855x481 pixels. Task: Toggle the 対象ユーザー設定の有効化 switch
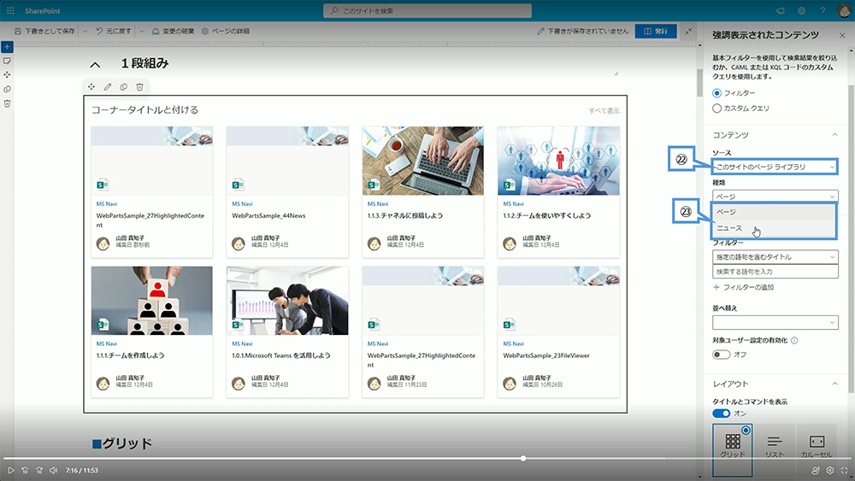pyautogui.click(x=722, y=355)
